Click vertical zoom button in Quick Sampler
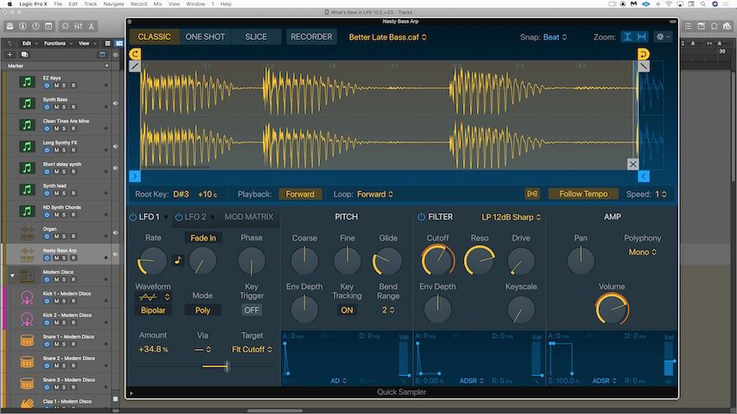 click(628, 36)
